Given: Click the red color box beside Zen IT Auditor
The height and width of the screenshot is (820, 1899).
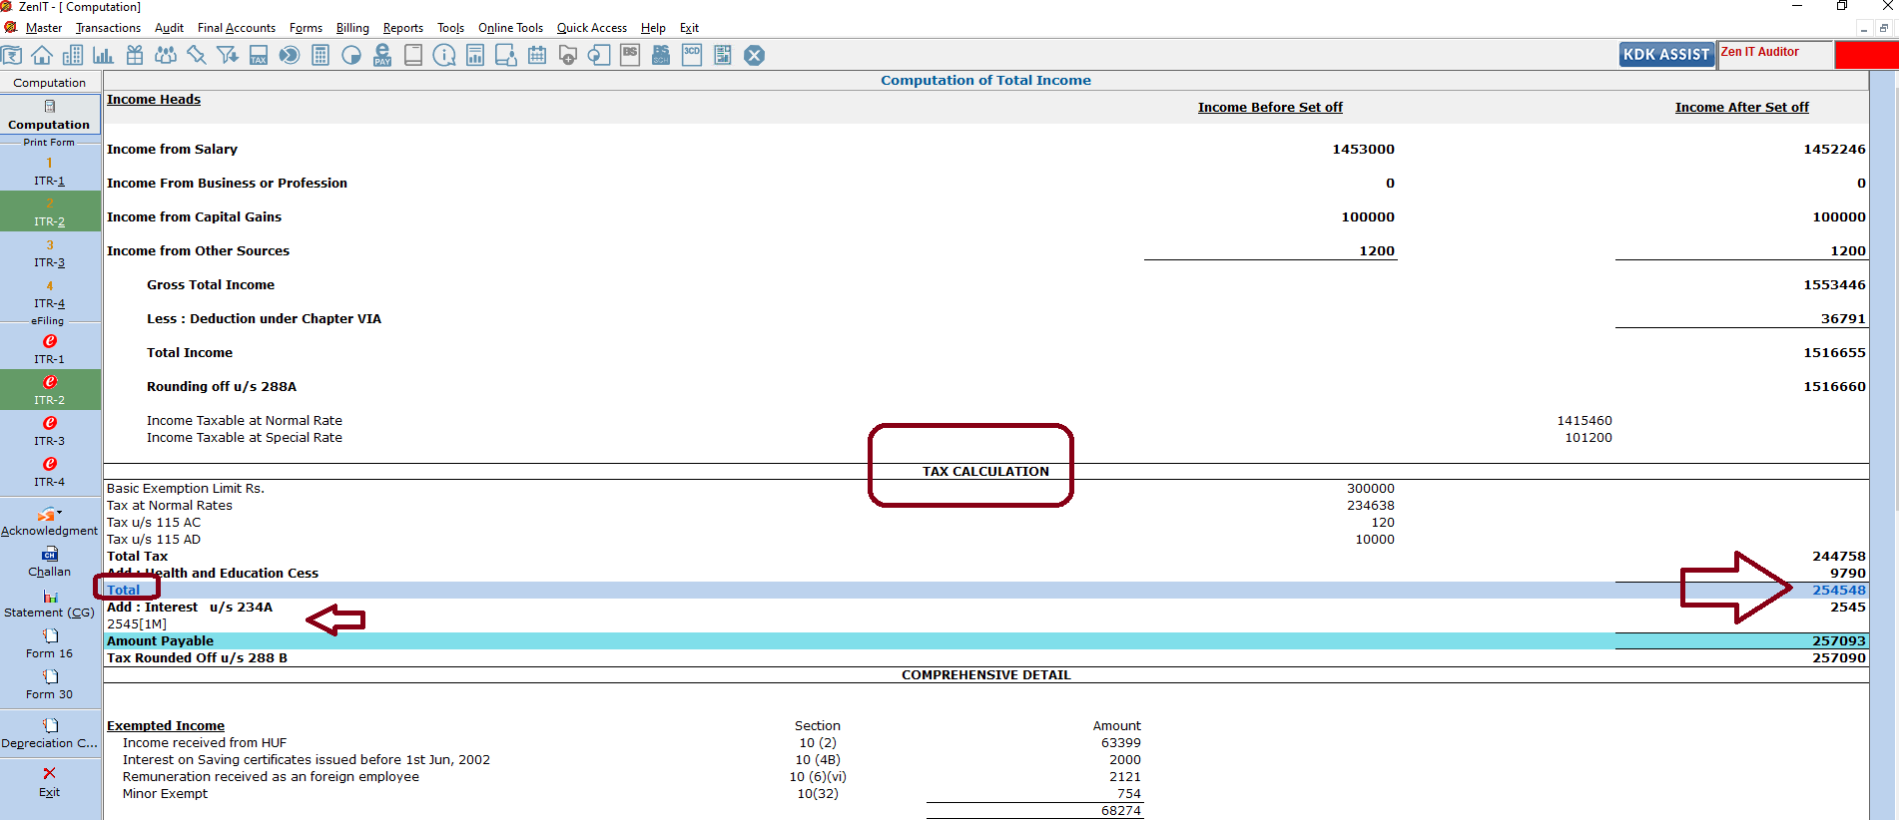Looking at the screenshot, I should 1865,55.
